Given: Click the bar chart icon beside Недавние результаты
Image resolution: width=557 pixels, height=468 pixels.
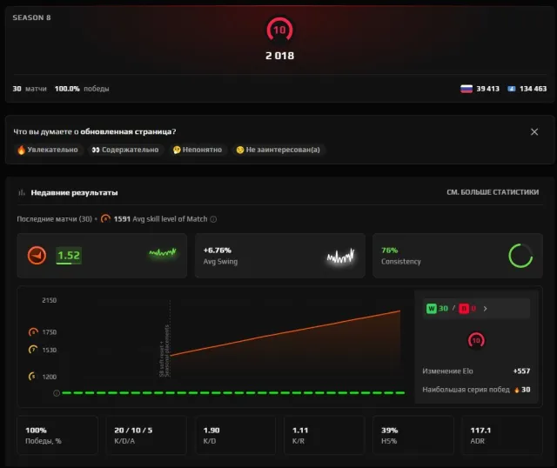Looking at the screenshot, I should [22, 192].
